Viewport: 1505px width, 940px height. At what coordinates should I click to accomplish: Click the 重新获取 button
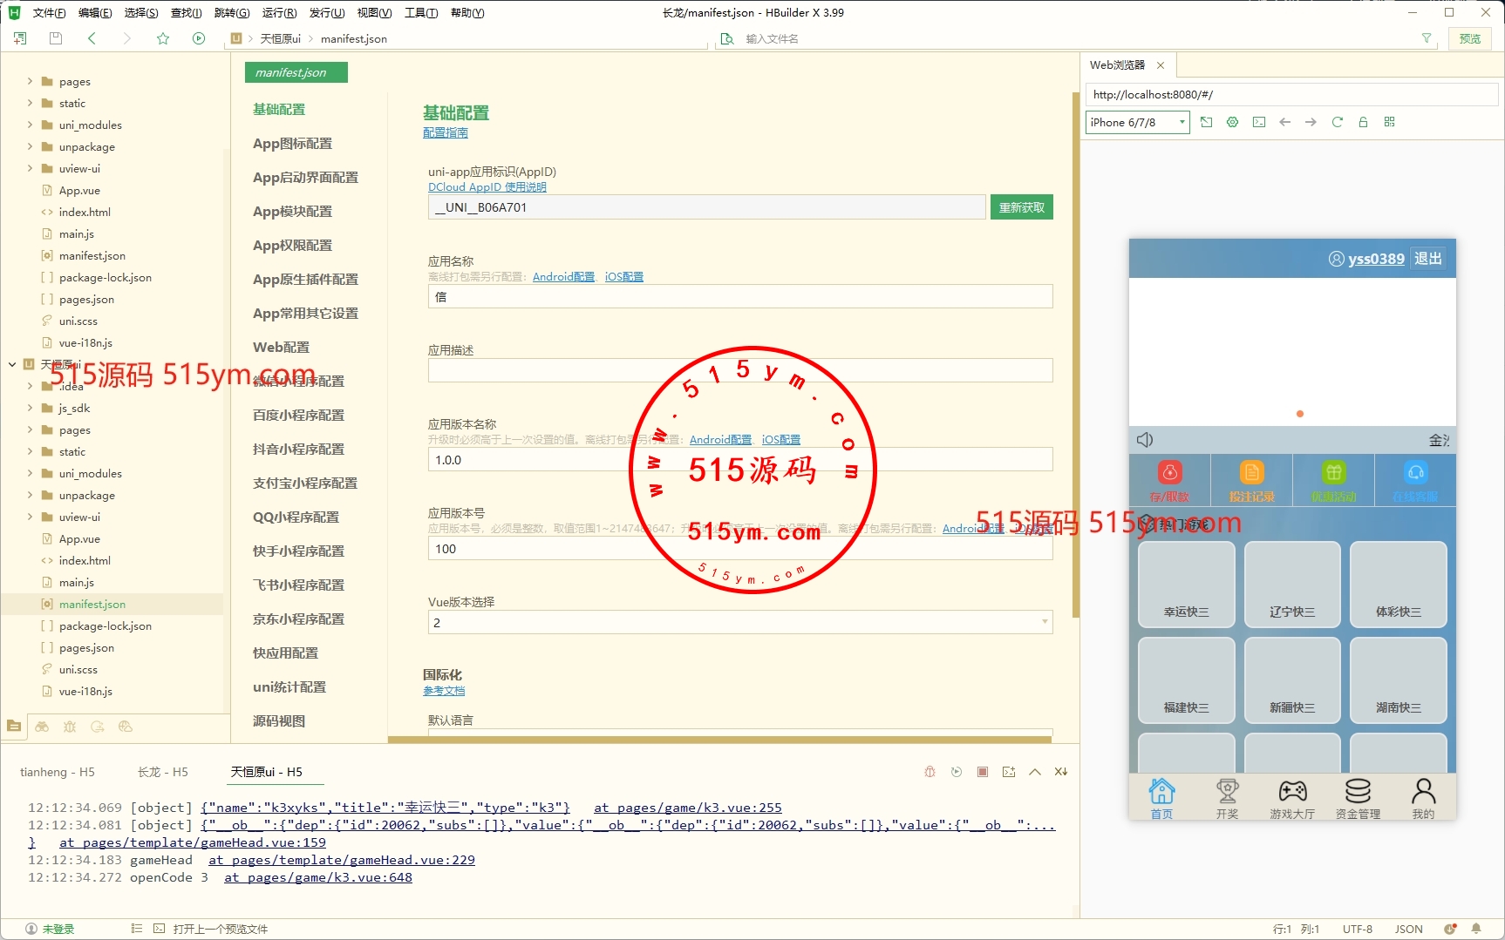(1021, 207)
